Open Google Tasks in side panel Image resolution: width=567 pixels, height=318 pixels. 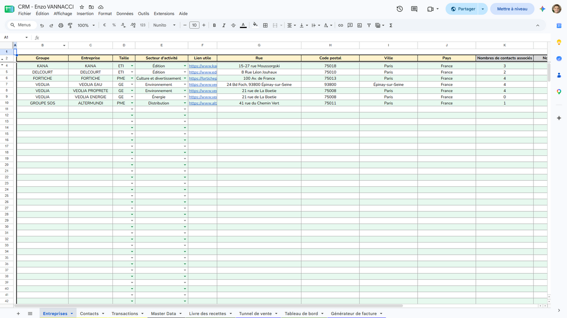point(559,59)
